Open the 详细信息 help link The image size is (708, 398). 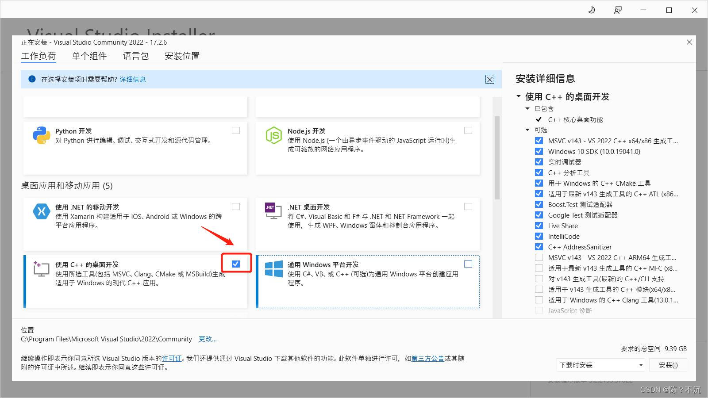(x=133, y=79)
